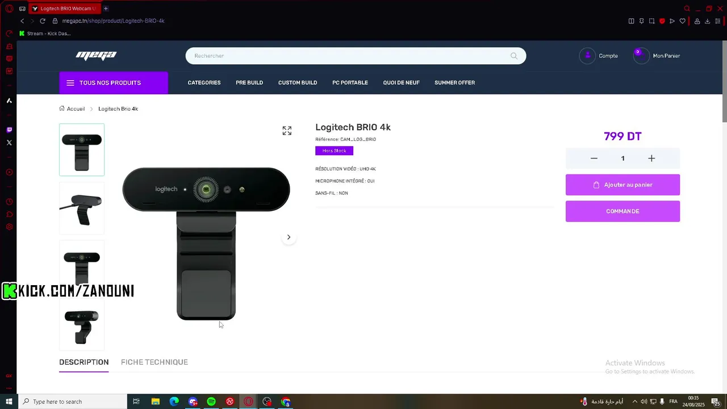The width and height of the screenshot is (727, 409).
Task: Open the browser profile account icon
Action: tap(697, 21)
